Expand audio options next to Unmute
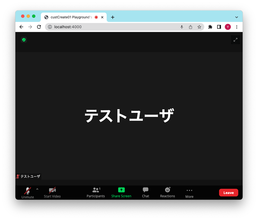The width and height of the screenshot is (258, 220). (x=37, y=189)
